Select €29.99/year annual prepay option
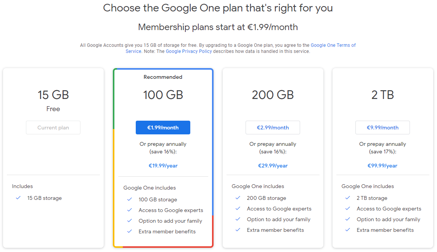Image resolution: width=437 pixels, height=252 pixels. (x=273, y=166)
